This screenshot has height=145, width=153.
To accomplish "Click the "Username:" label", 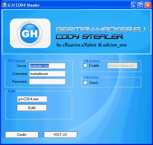I will coord(20,74).
